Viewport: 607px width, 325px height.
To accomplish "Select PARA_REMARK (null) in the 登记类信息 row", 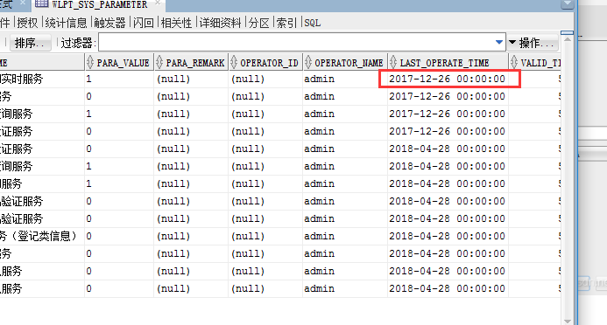I will [191, 236].
